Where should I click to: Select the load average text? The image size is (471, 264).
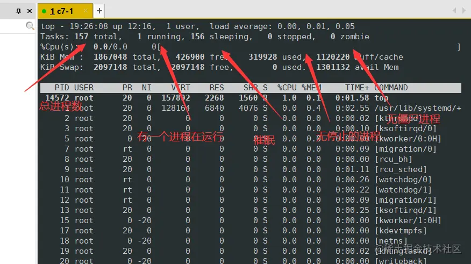(x=282, y=26)
